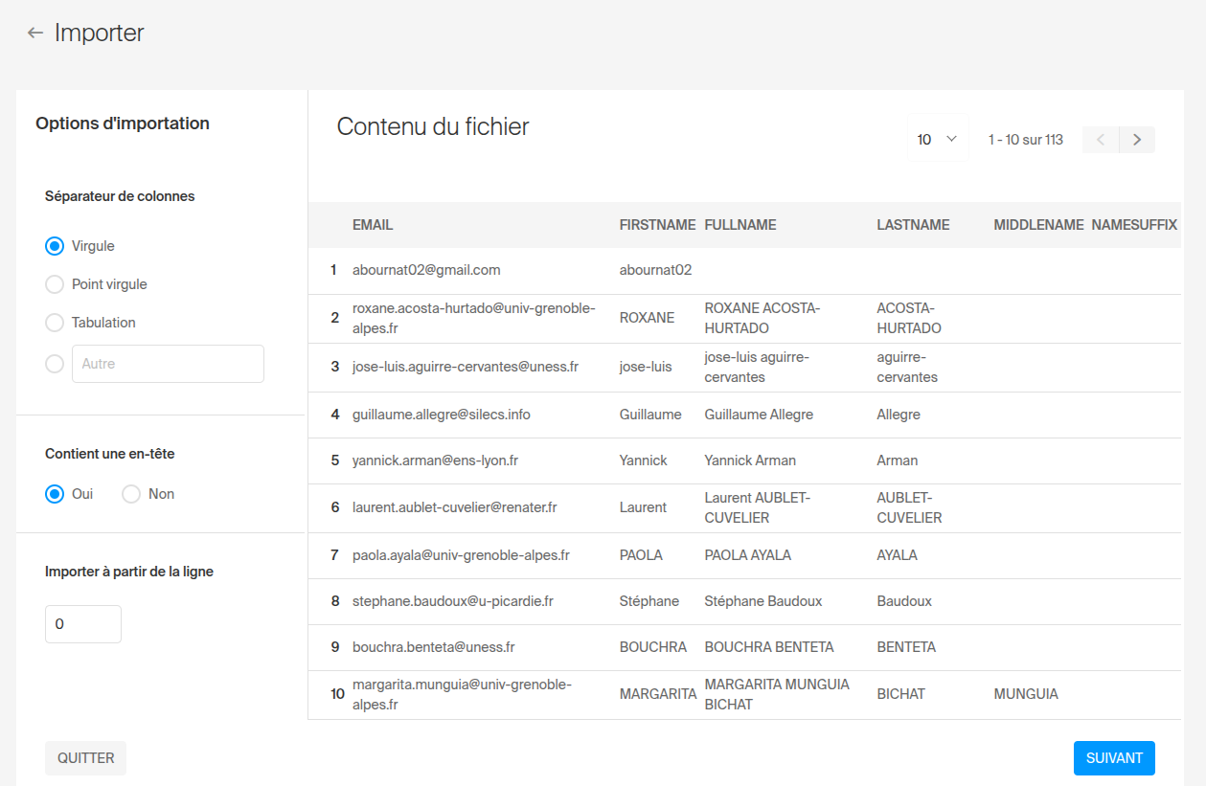Screen dimensions: 1206x786
Task: Select Virgule as column separator
Action: pos(56,246)
